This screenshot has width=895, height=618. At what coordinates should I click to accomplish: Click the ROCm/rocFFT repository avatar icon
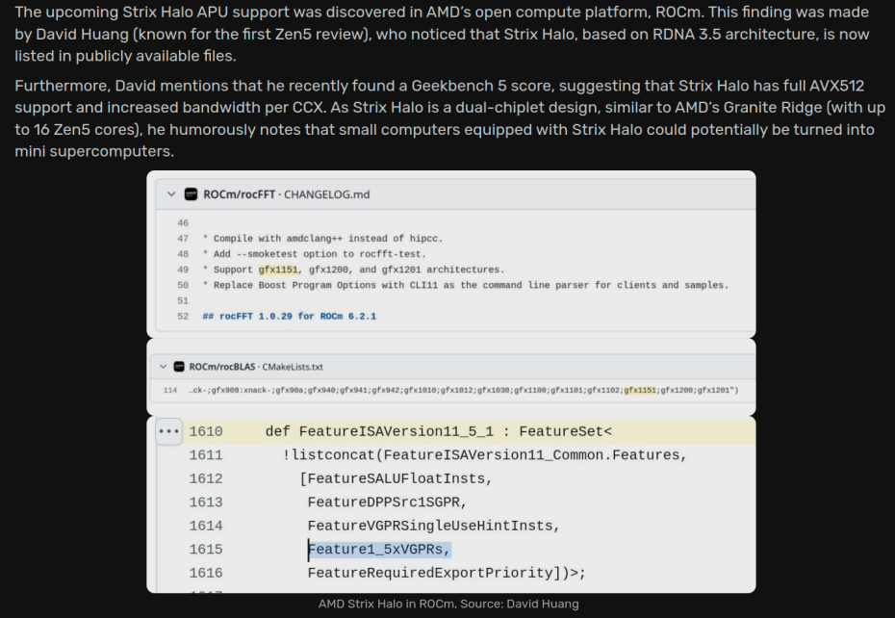tap(191, 193)
